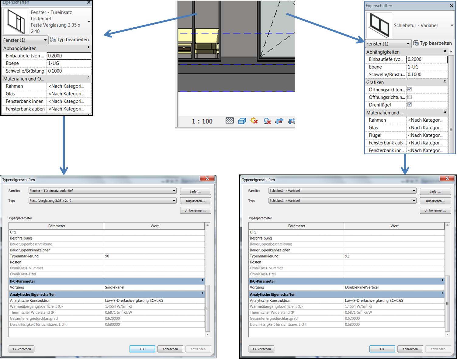Viewport: 457px width, 359px height.
Task: Click Einbautiefe field 0.2000 in Schiebetür panel
Action: [x=427, y=59]
